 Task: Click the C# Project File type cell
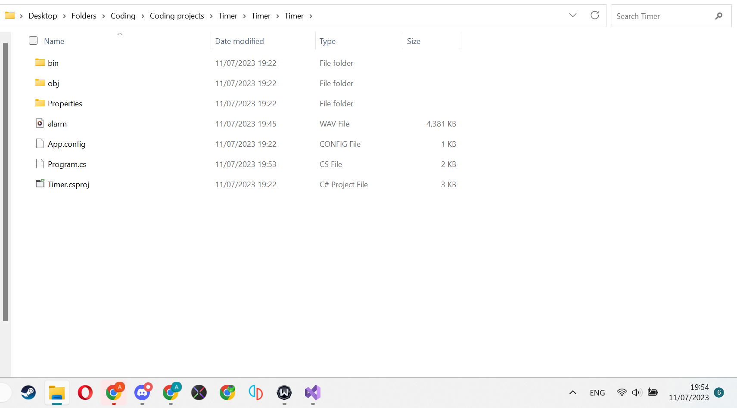coord(344,185)
